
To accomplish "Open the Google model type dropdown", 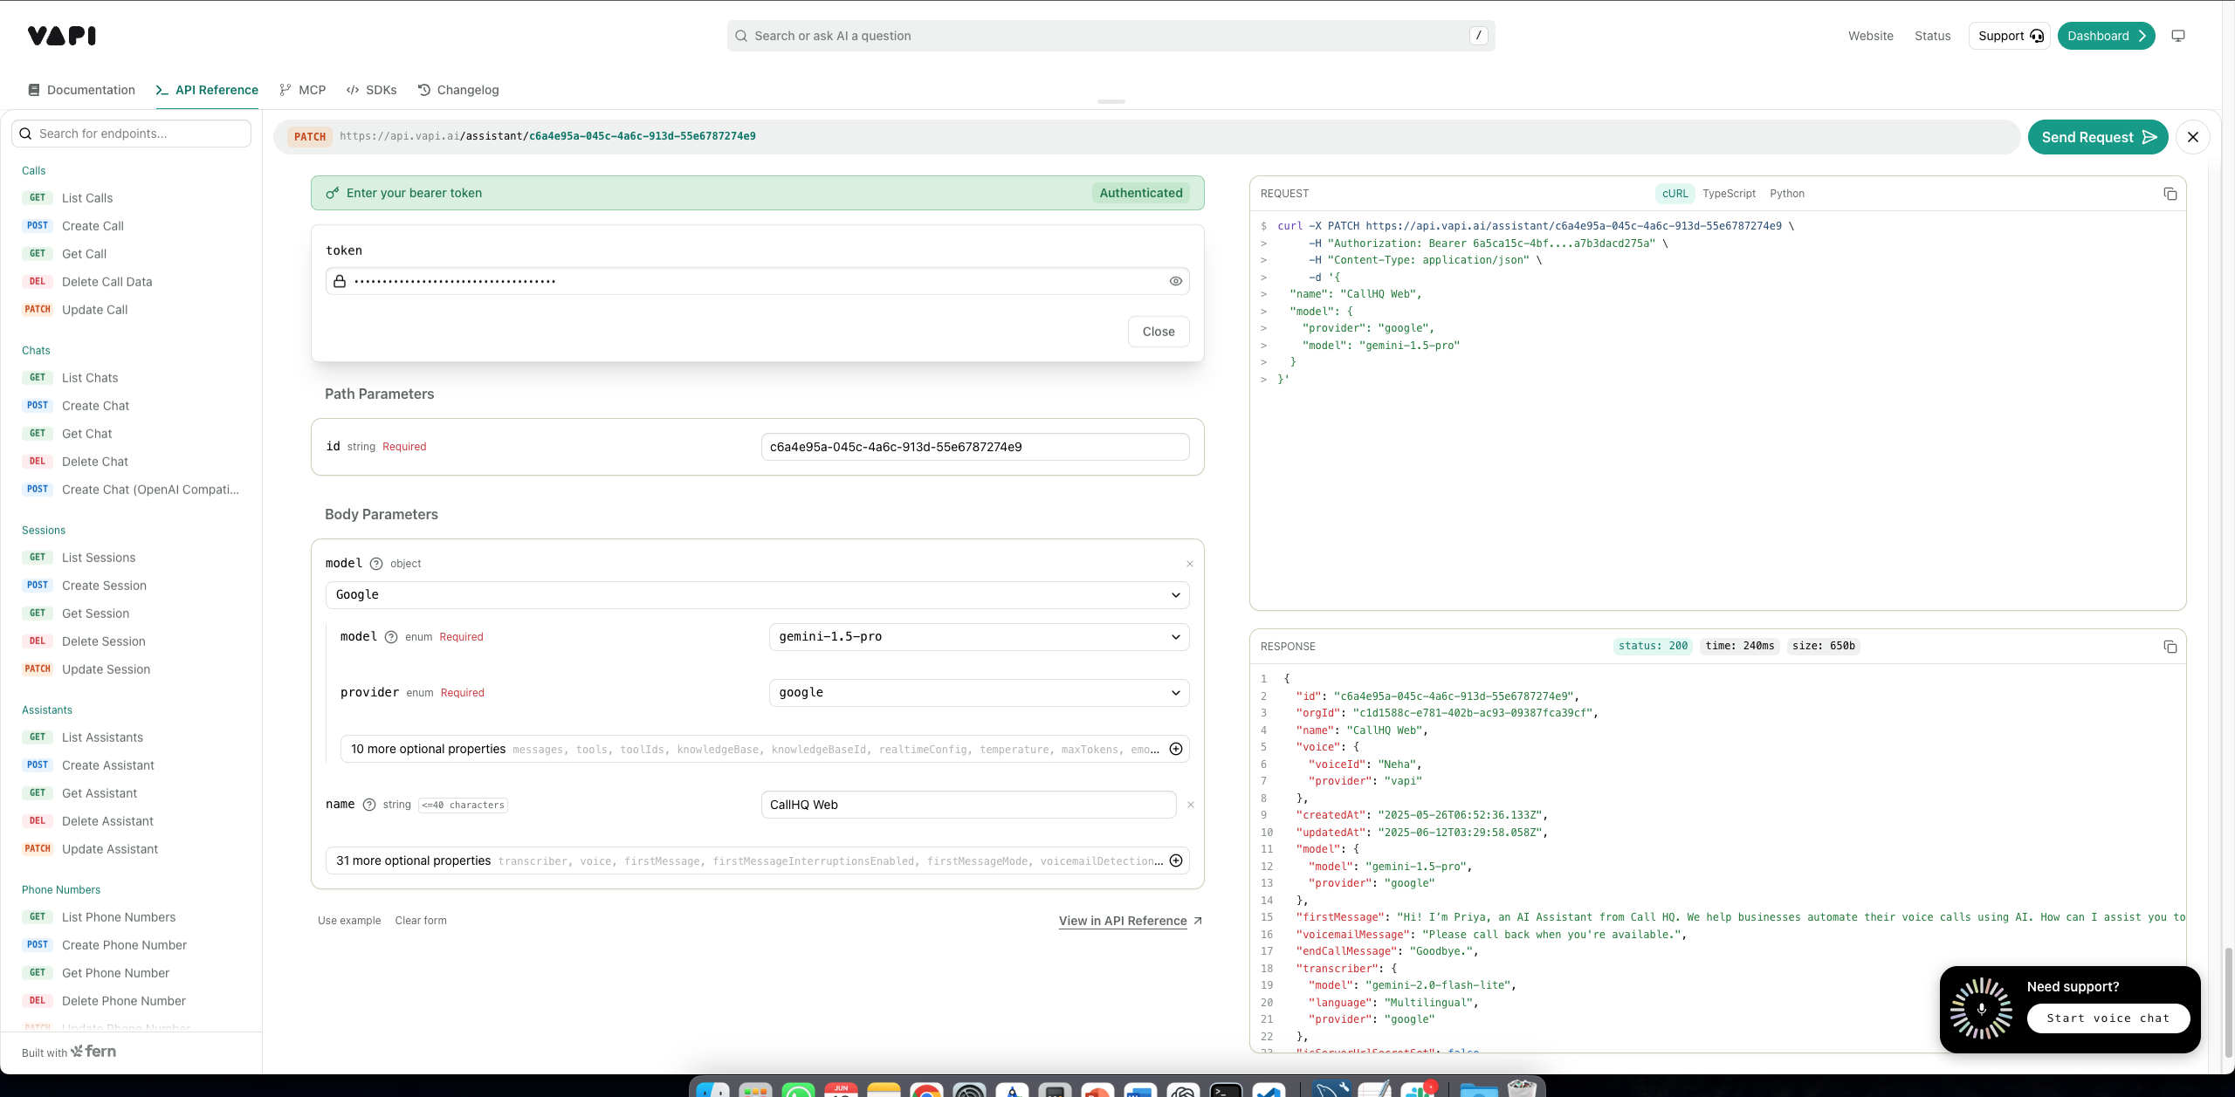I will pyautogui.click(x=758, y=595).
